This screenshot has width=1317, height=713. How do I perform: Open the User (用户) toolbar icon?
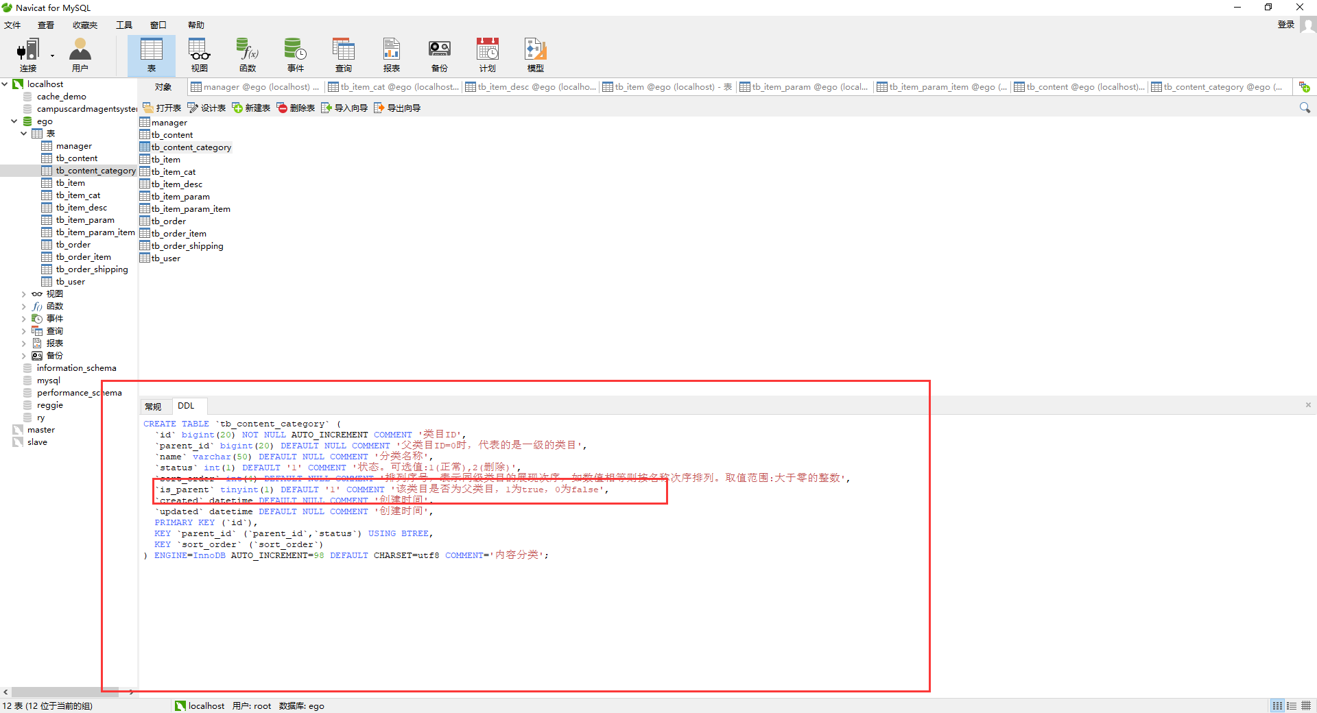80,55
